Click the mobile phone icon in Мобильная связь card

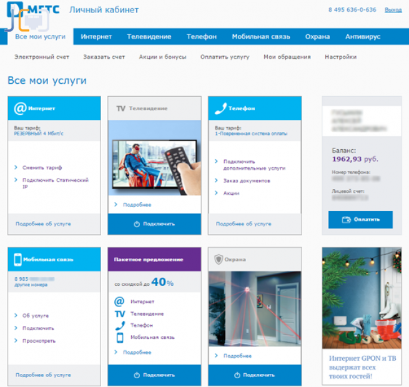18,259
